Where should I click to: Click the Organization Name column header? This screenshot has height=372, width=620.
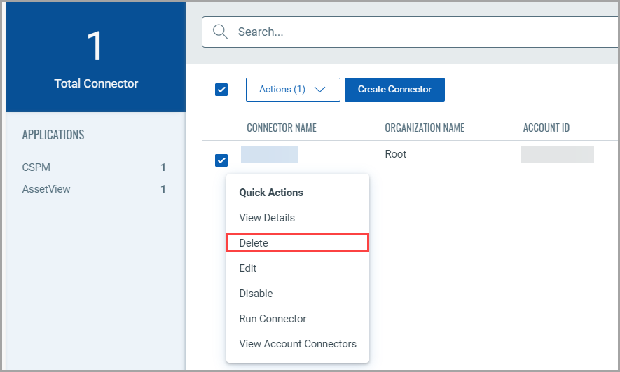(x=424, y=128)
